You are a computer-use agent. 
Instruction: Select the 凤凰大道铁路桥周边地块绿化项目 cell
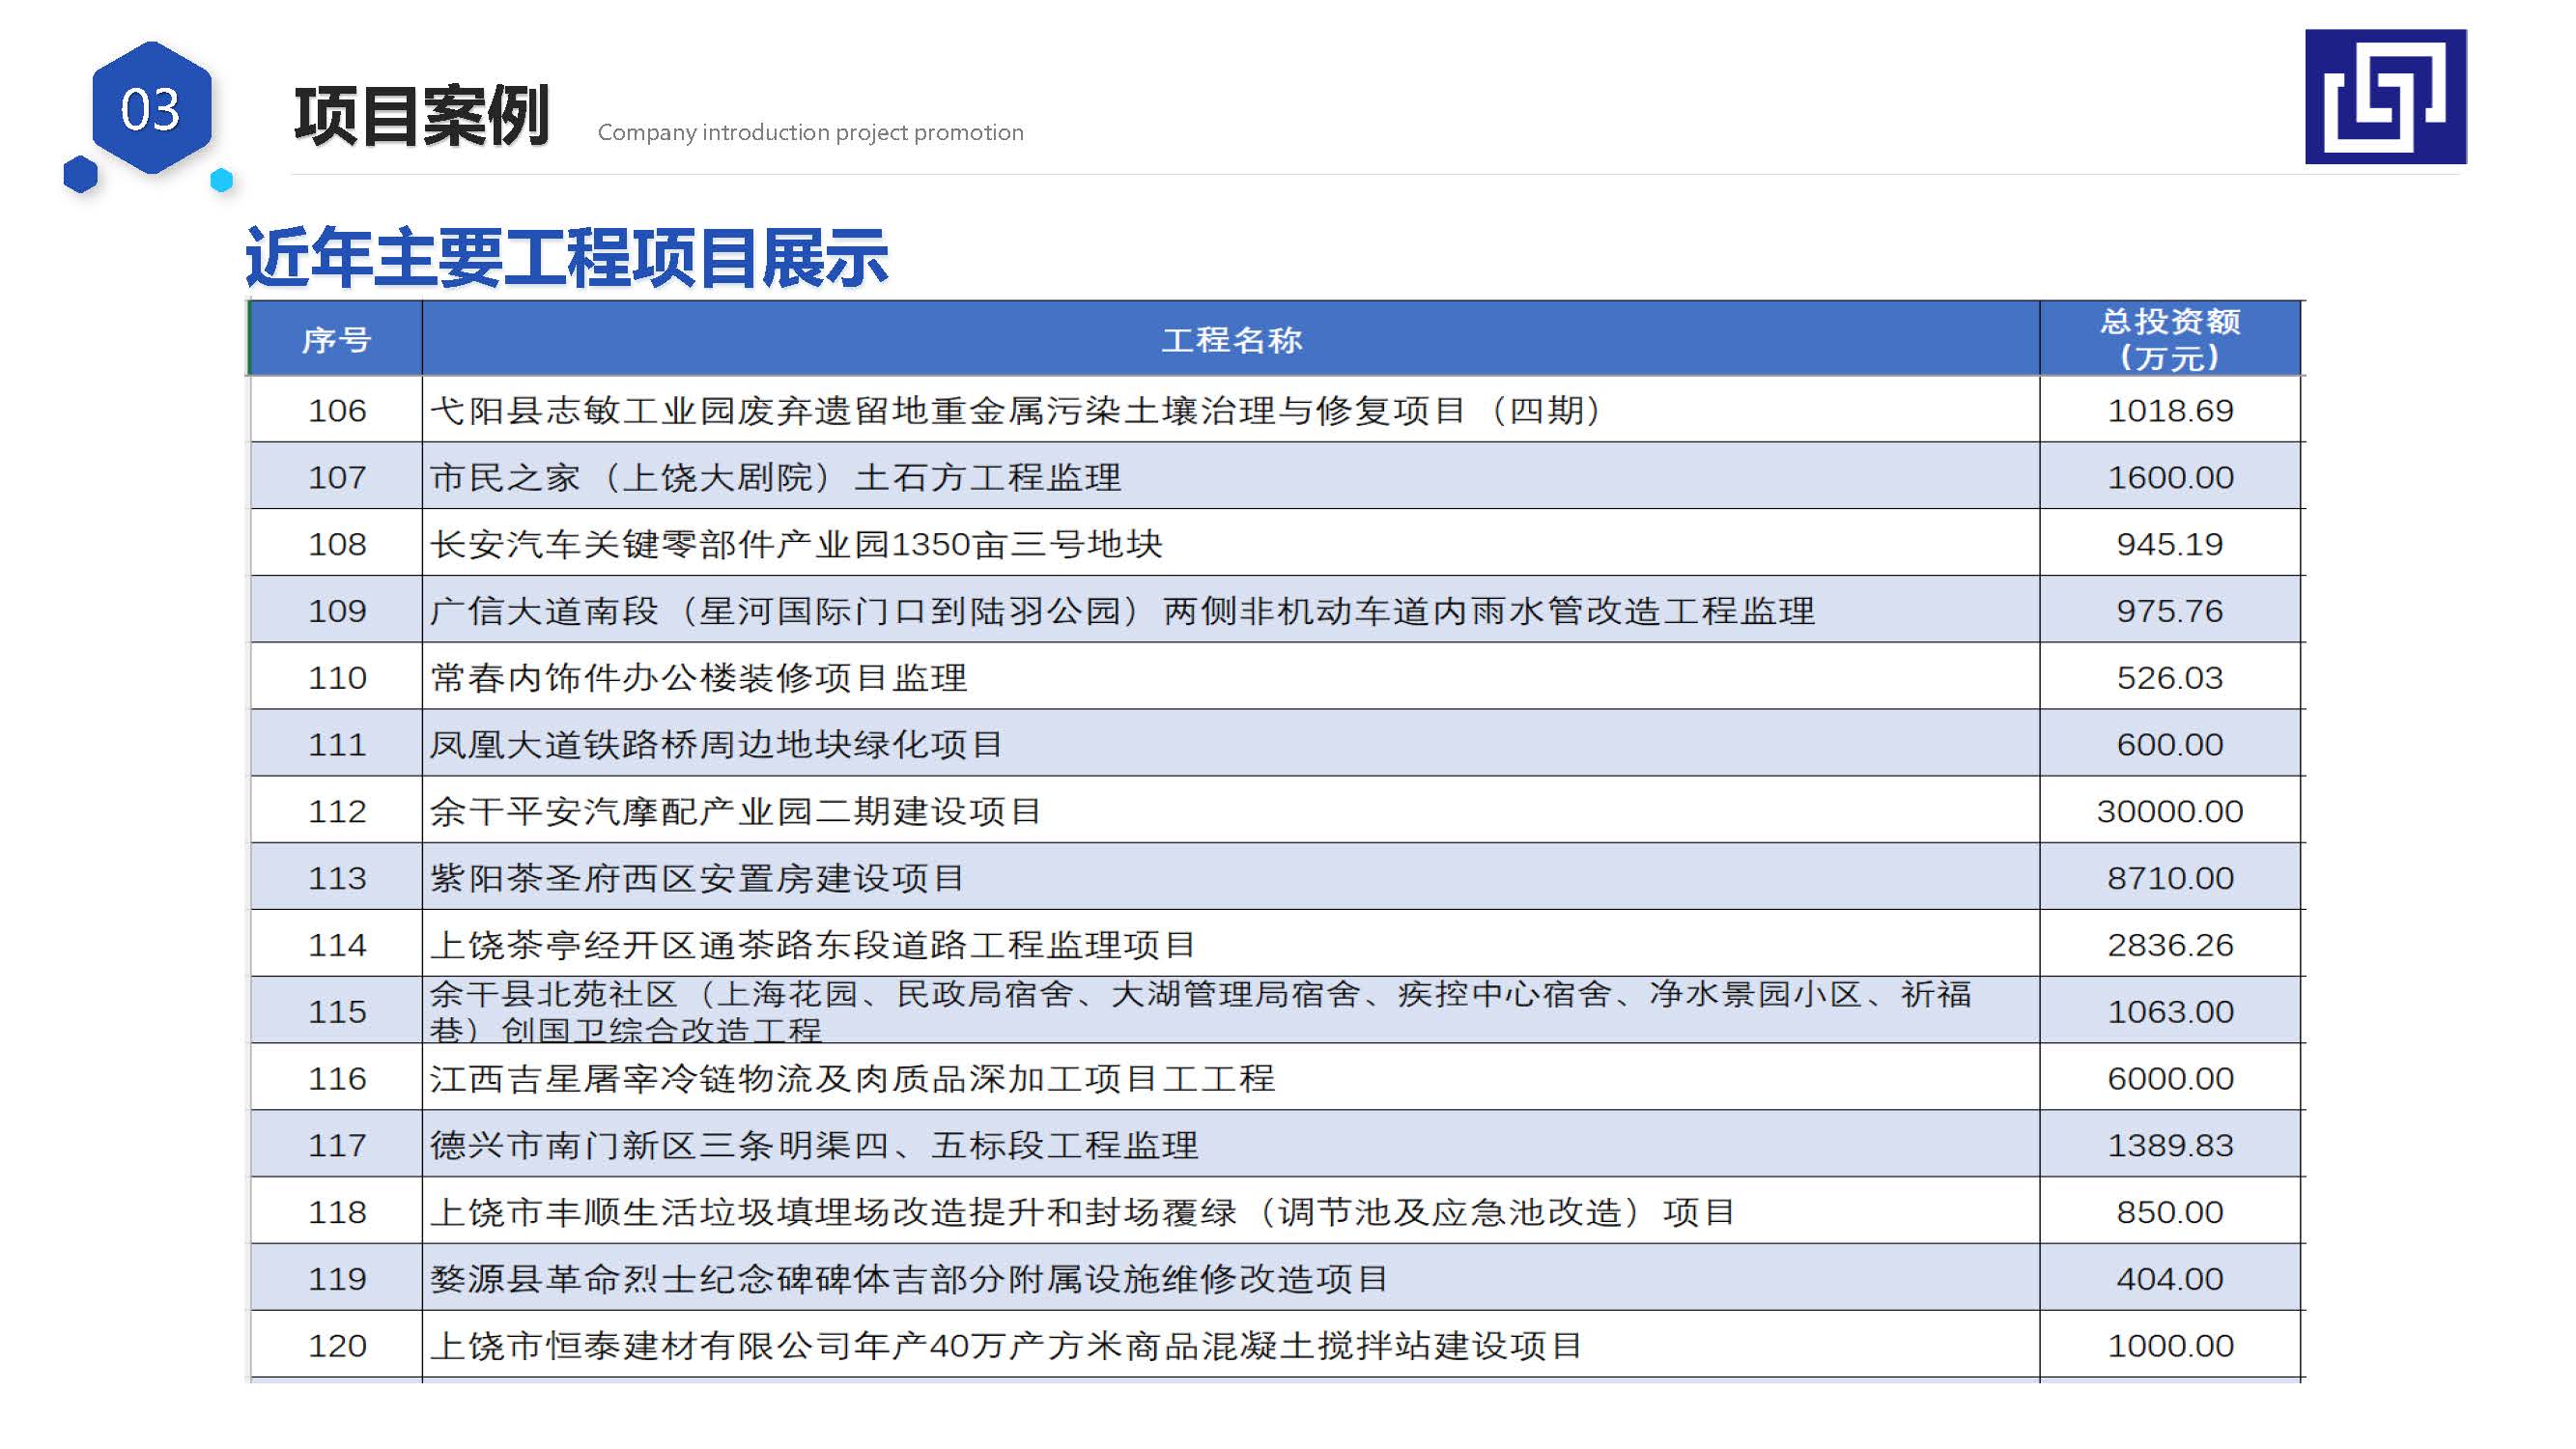point(1231,744)
